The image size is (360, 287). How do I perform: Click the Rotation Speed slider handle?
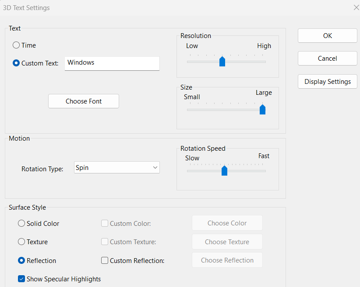(x=225, y=171)
